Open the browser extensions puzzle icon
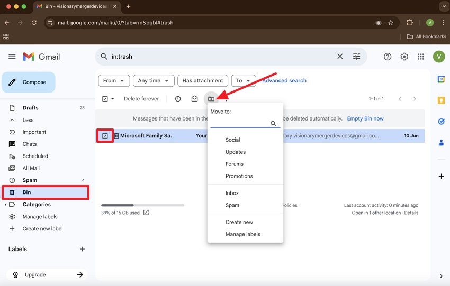 (x=410, y=23)
